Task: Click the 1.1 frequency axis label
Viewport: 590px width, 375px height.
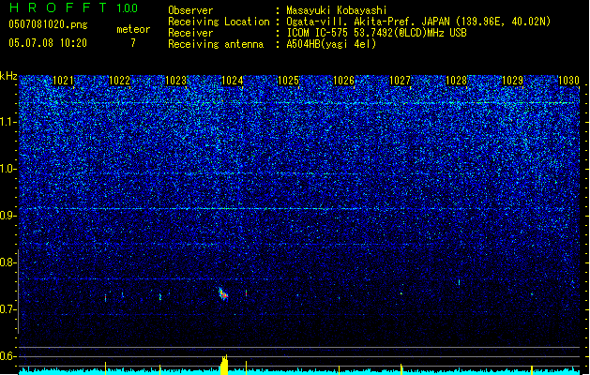Action: (x=8, y=122)
